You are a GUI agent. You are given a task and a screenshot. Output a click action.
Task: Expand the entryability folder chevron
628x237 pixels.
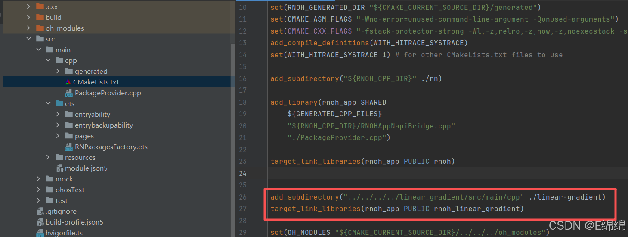(x=58, y=114)
